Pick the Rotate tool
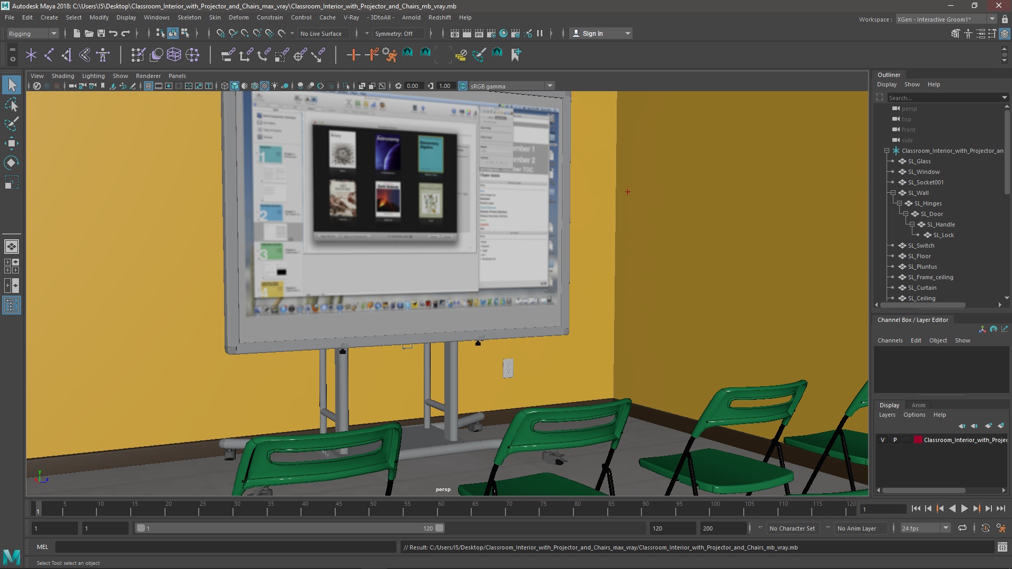 coord(12,163)
